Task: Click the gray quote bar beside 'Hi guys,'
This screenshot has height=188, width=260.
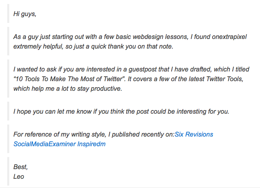Action: 8,14
